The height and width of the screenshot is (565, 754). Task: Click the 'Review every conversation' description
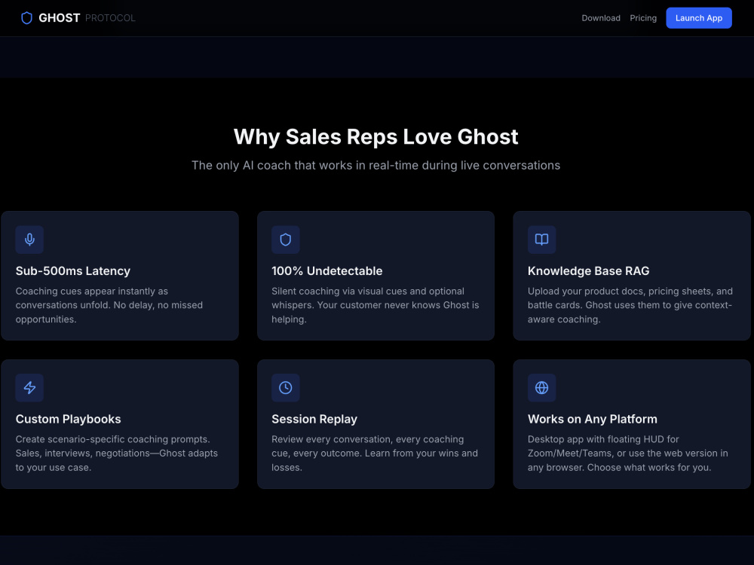tap(375, 453)
